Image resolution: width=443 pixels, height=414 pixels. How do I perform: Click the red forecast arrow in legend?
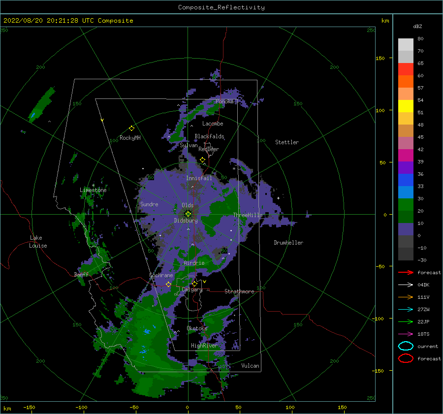[406, 272]
